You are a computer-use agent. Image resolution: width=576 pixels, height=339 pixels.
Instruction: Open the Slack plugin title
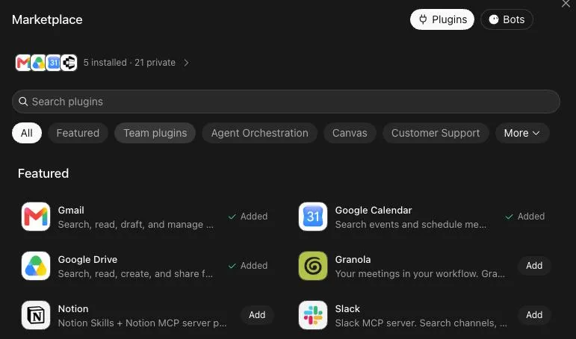(x=347, y=308)
